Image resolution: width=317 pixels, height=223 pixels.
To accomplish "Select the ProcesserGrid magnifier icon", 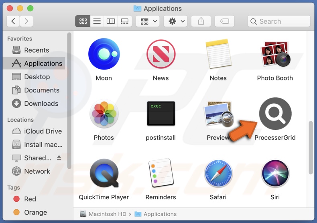I will 275,114.
